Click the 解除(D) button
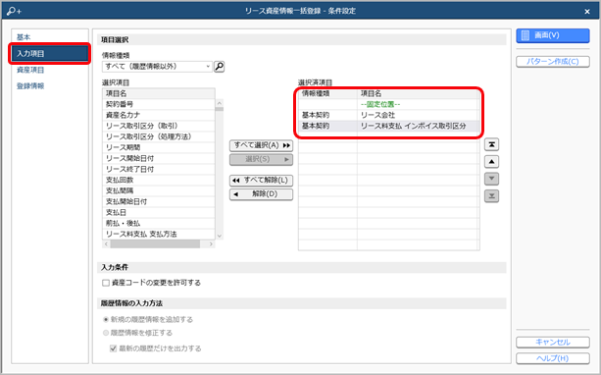Image resolution: width=601 pixels, height=375 pixels. [x=262, y=193]
